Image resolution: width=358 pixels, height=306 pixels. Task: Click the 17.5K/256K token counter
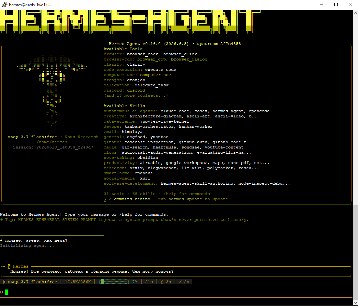click(78, 282)
